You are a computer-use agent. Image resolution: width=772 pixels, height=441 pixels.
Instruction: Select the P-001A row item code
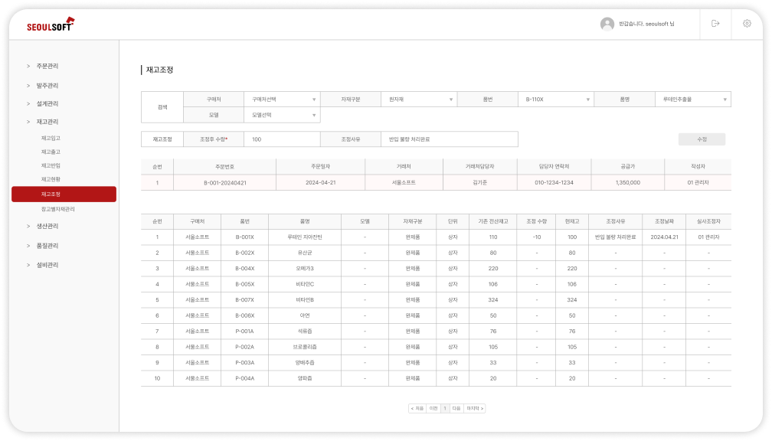tap(245, 332)
